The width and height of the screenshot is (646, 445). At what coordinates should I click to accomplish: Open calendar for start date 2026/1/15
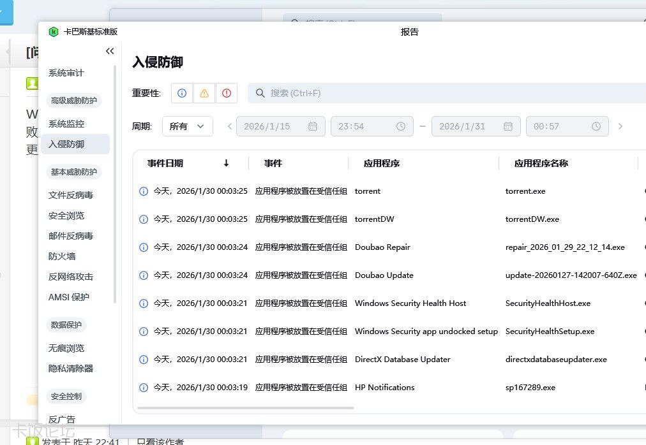point(313,126)
